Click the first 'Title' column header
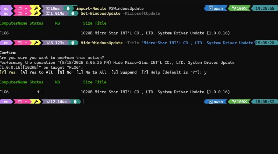Screen dimensions: 278x154 click(x=100, y=23)
